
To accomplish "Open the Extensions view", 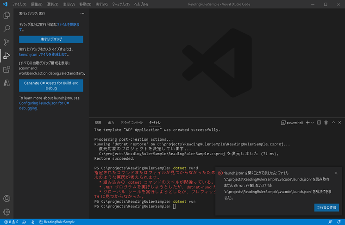I will (6, 69).
